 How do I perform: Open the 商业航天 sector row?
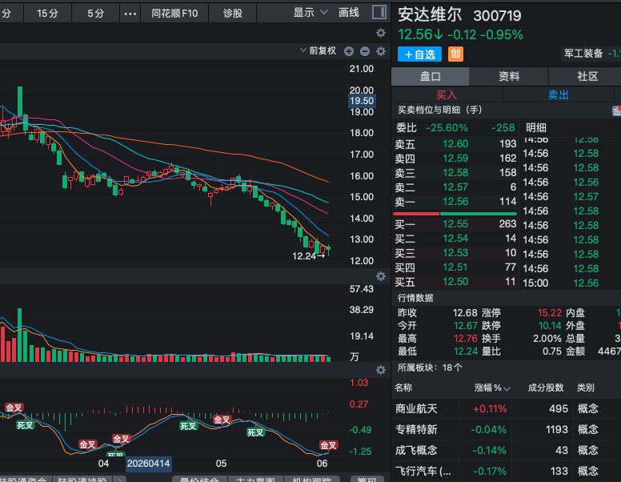pos(506,408)
